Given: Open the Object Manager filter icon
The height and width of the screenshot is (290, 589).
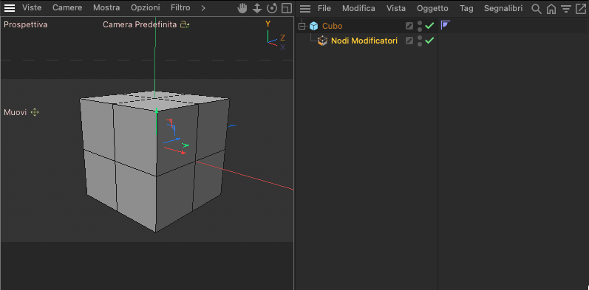Looking at the screenshot, I should pyautogui.click(x=565, y=9).
